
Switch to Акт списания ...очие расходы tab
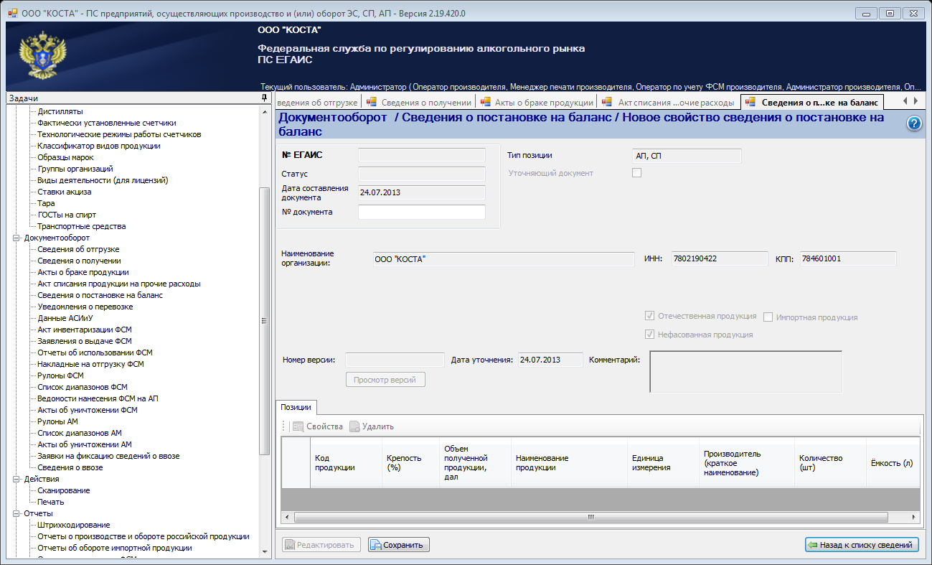[668, 102]
